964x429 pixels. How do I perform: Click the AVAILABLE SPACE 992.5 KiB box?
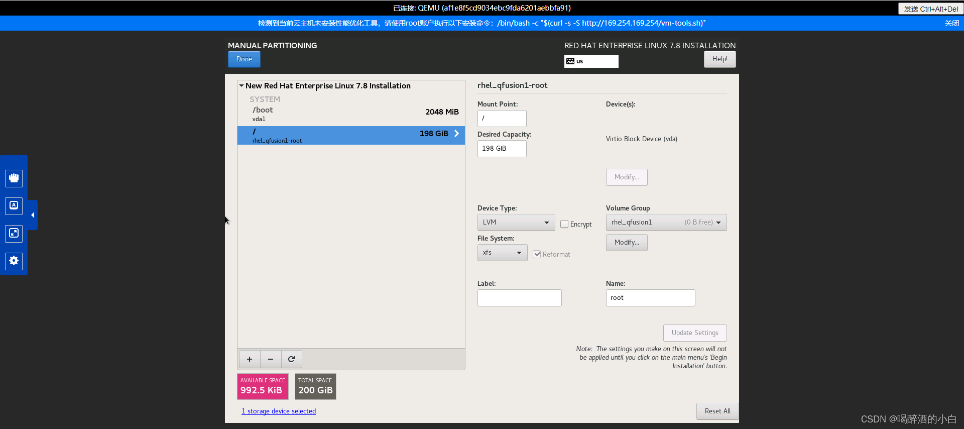tap(263, 386)
